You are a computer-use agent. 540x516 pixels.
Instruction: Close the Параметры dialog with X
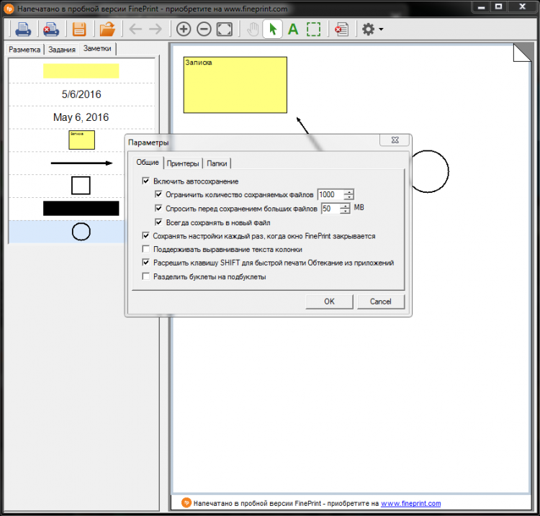click(x=395, y=140)
